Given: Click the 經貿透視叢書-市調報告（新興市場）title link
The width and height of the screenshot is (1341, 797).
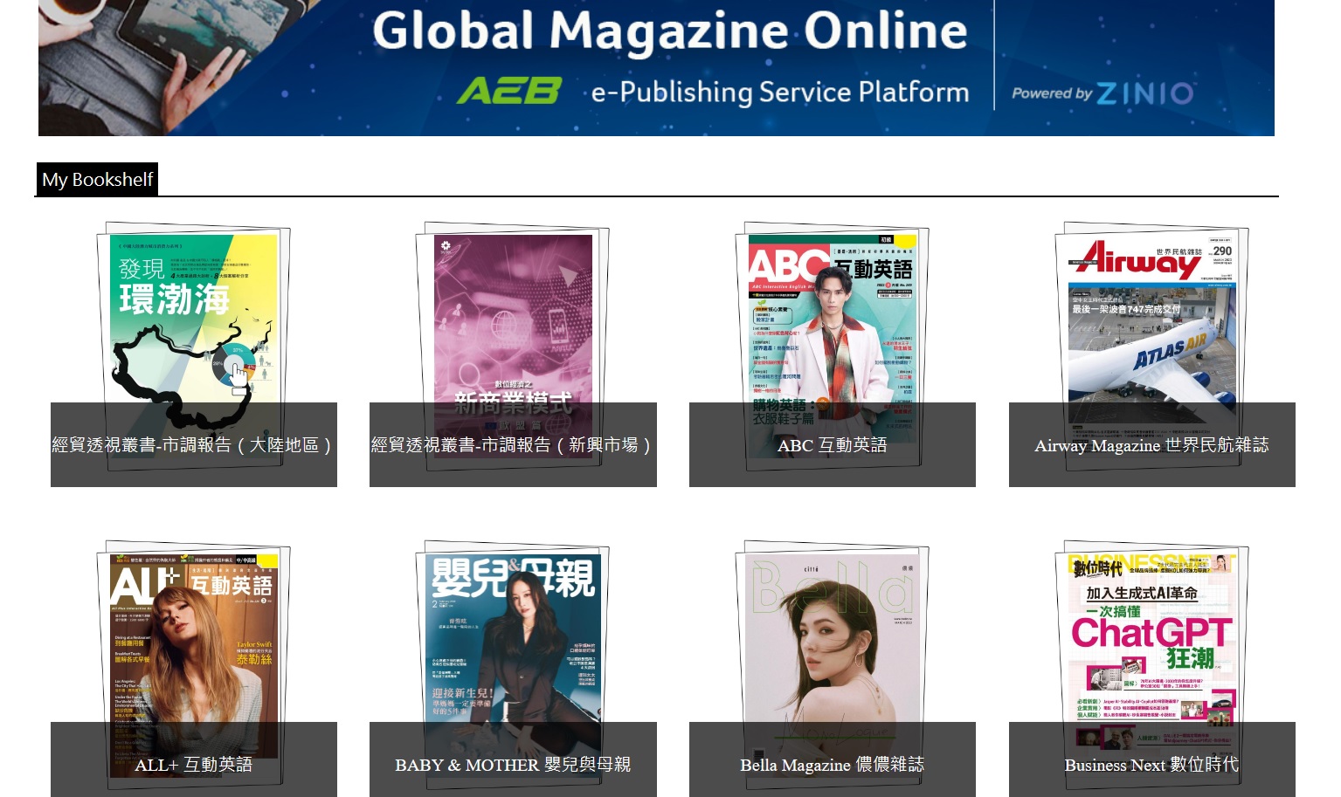Looking at the screenshot, I should tap(513, 445).
